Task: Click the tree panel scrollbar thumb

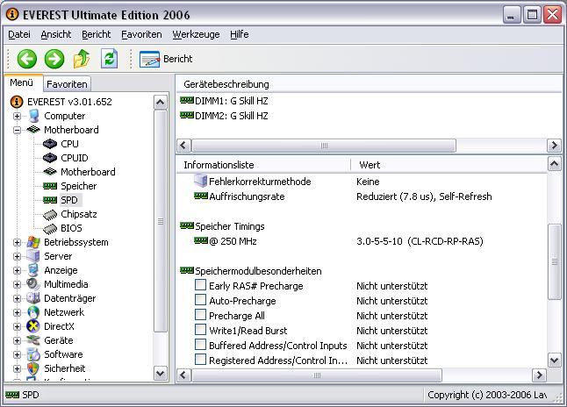Action: pyautogui.click(x=161, y=221)
